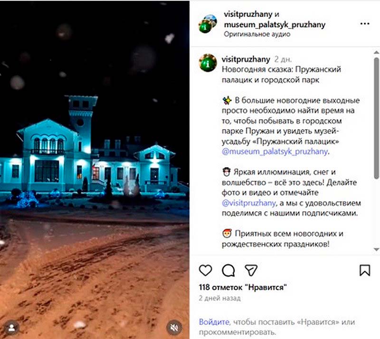Screen dimensions: 380x339
Task: Open museum_palatsyk_pruzhany co-author profile
Action: [275, 25]
